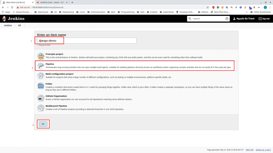Open the OpenStack bookmarks folder near English
The width and height of the screenshot is (273, 153).
click(167, 12)
